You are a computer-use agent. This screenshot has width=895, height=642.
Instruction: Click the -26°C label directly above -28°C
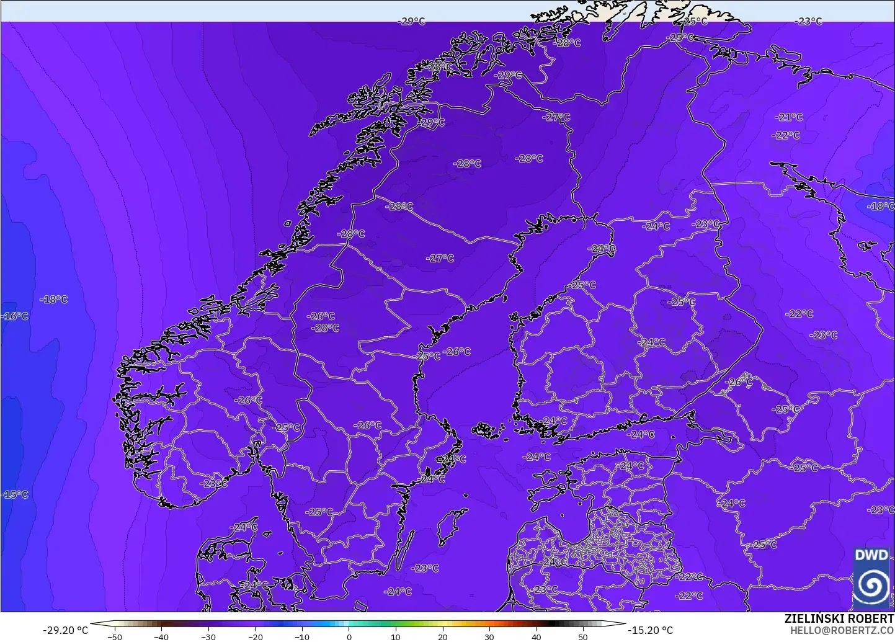coord(321,316)
